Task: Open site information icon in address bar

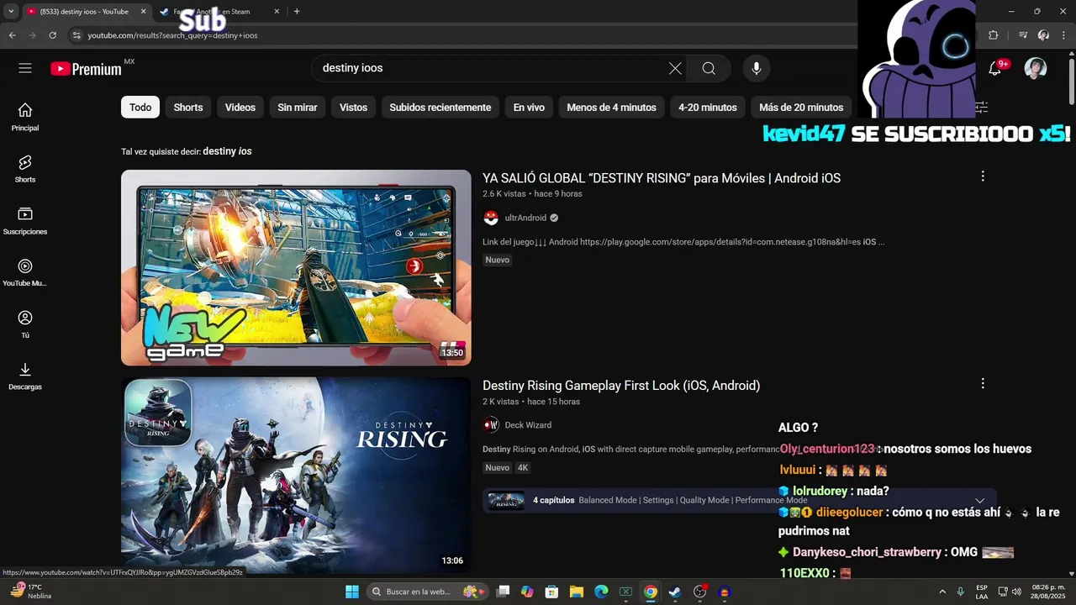Action: click(76, 35)
